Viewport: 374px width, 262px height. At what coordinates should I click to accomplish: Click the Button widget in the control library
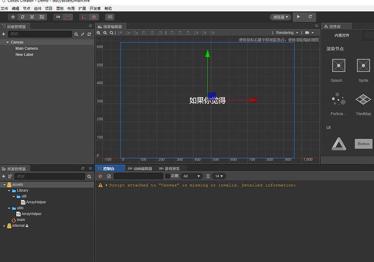(x=363, y=144)
